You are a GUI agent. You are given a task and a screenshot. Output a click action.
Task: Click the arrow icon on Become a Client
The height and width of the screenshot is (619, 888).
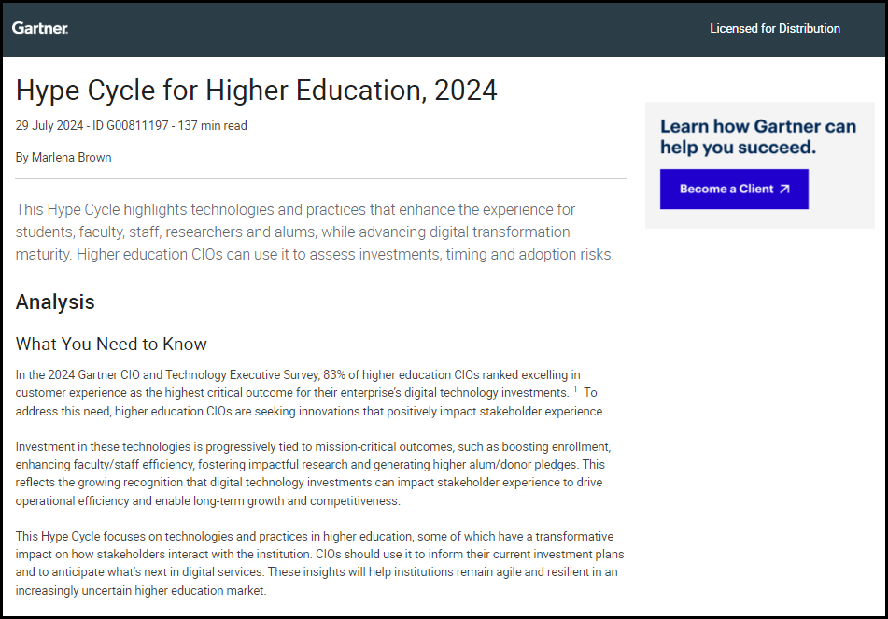[x=784, y=190]
